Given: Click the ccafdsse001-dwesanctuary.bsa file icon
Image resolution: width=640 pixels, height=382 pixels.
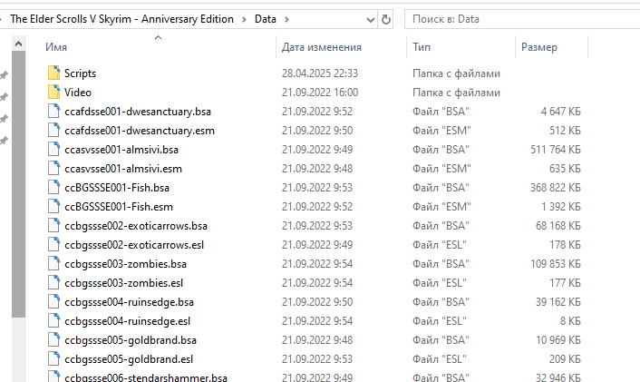Looking at the screenshot, I should pyautogui.click(x=53, y=111).
